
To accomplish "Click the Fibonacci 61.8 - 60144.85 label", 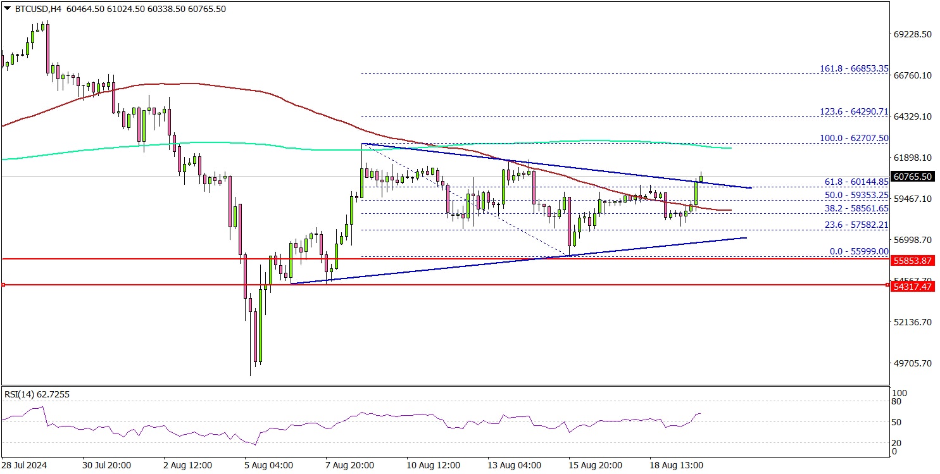I will click(x=856, y=182).
